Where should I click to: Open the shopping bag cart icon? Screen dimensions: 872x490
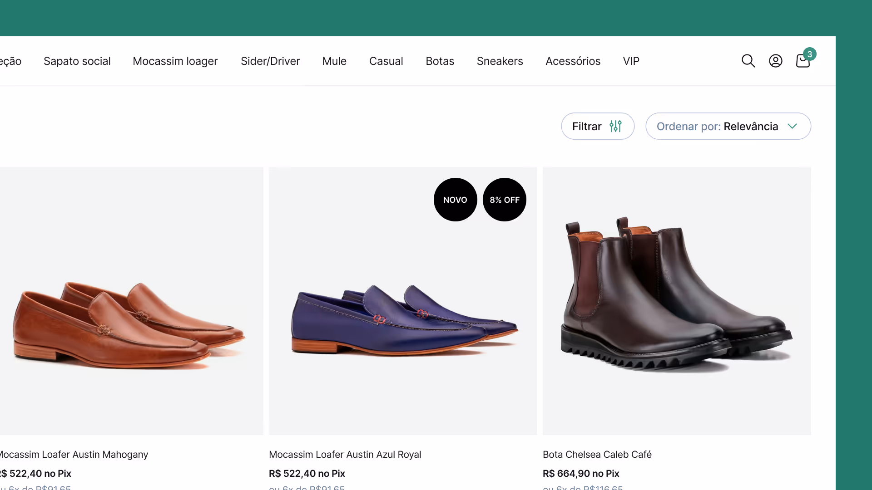click(x=803, y=61)
